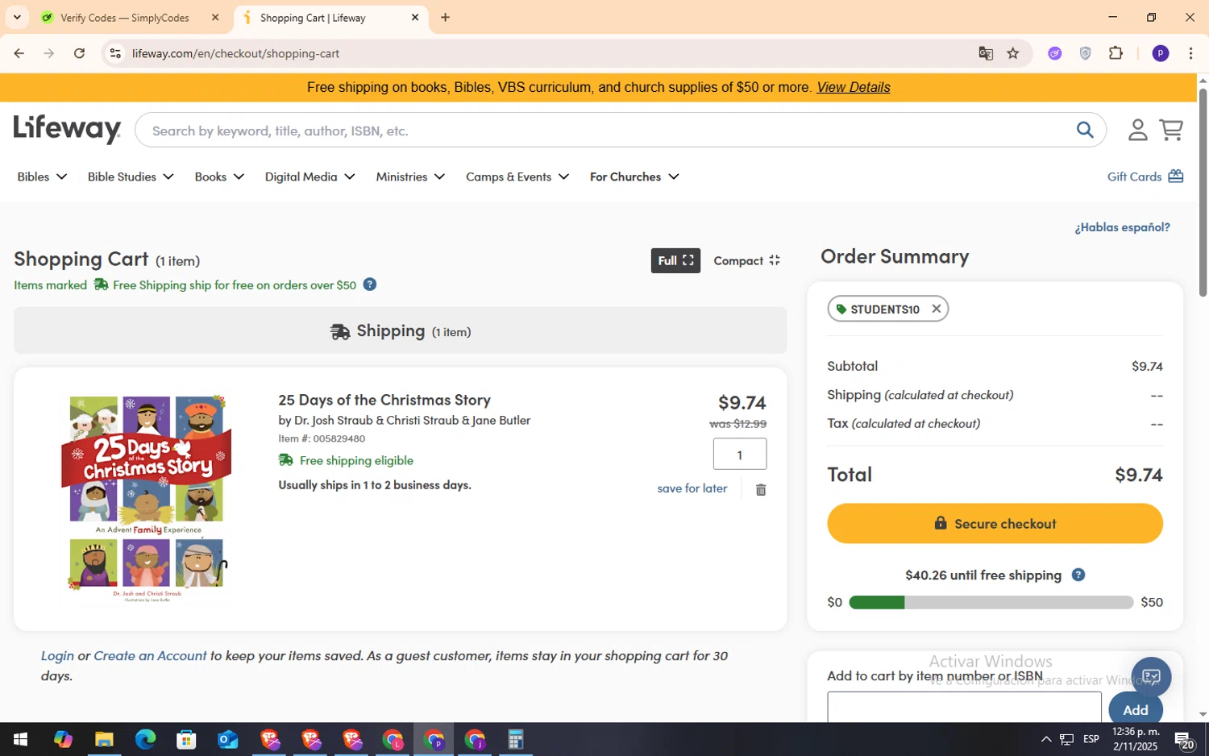
Task: Expand the Ministries menu
Action: coord(410,177)
